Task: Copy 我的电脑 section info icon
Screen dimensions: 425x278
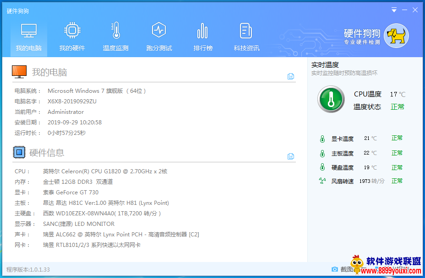Action: click(x=290, y=76)
